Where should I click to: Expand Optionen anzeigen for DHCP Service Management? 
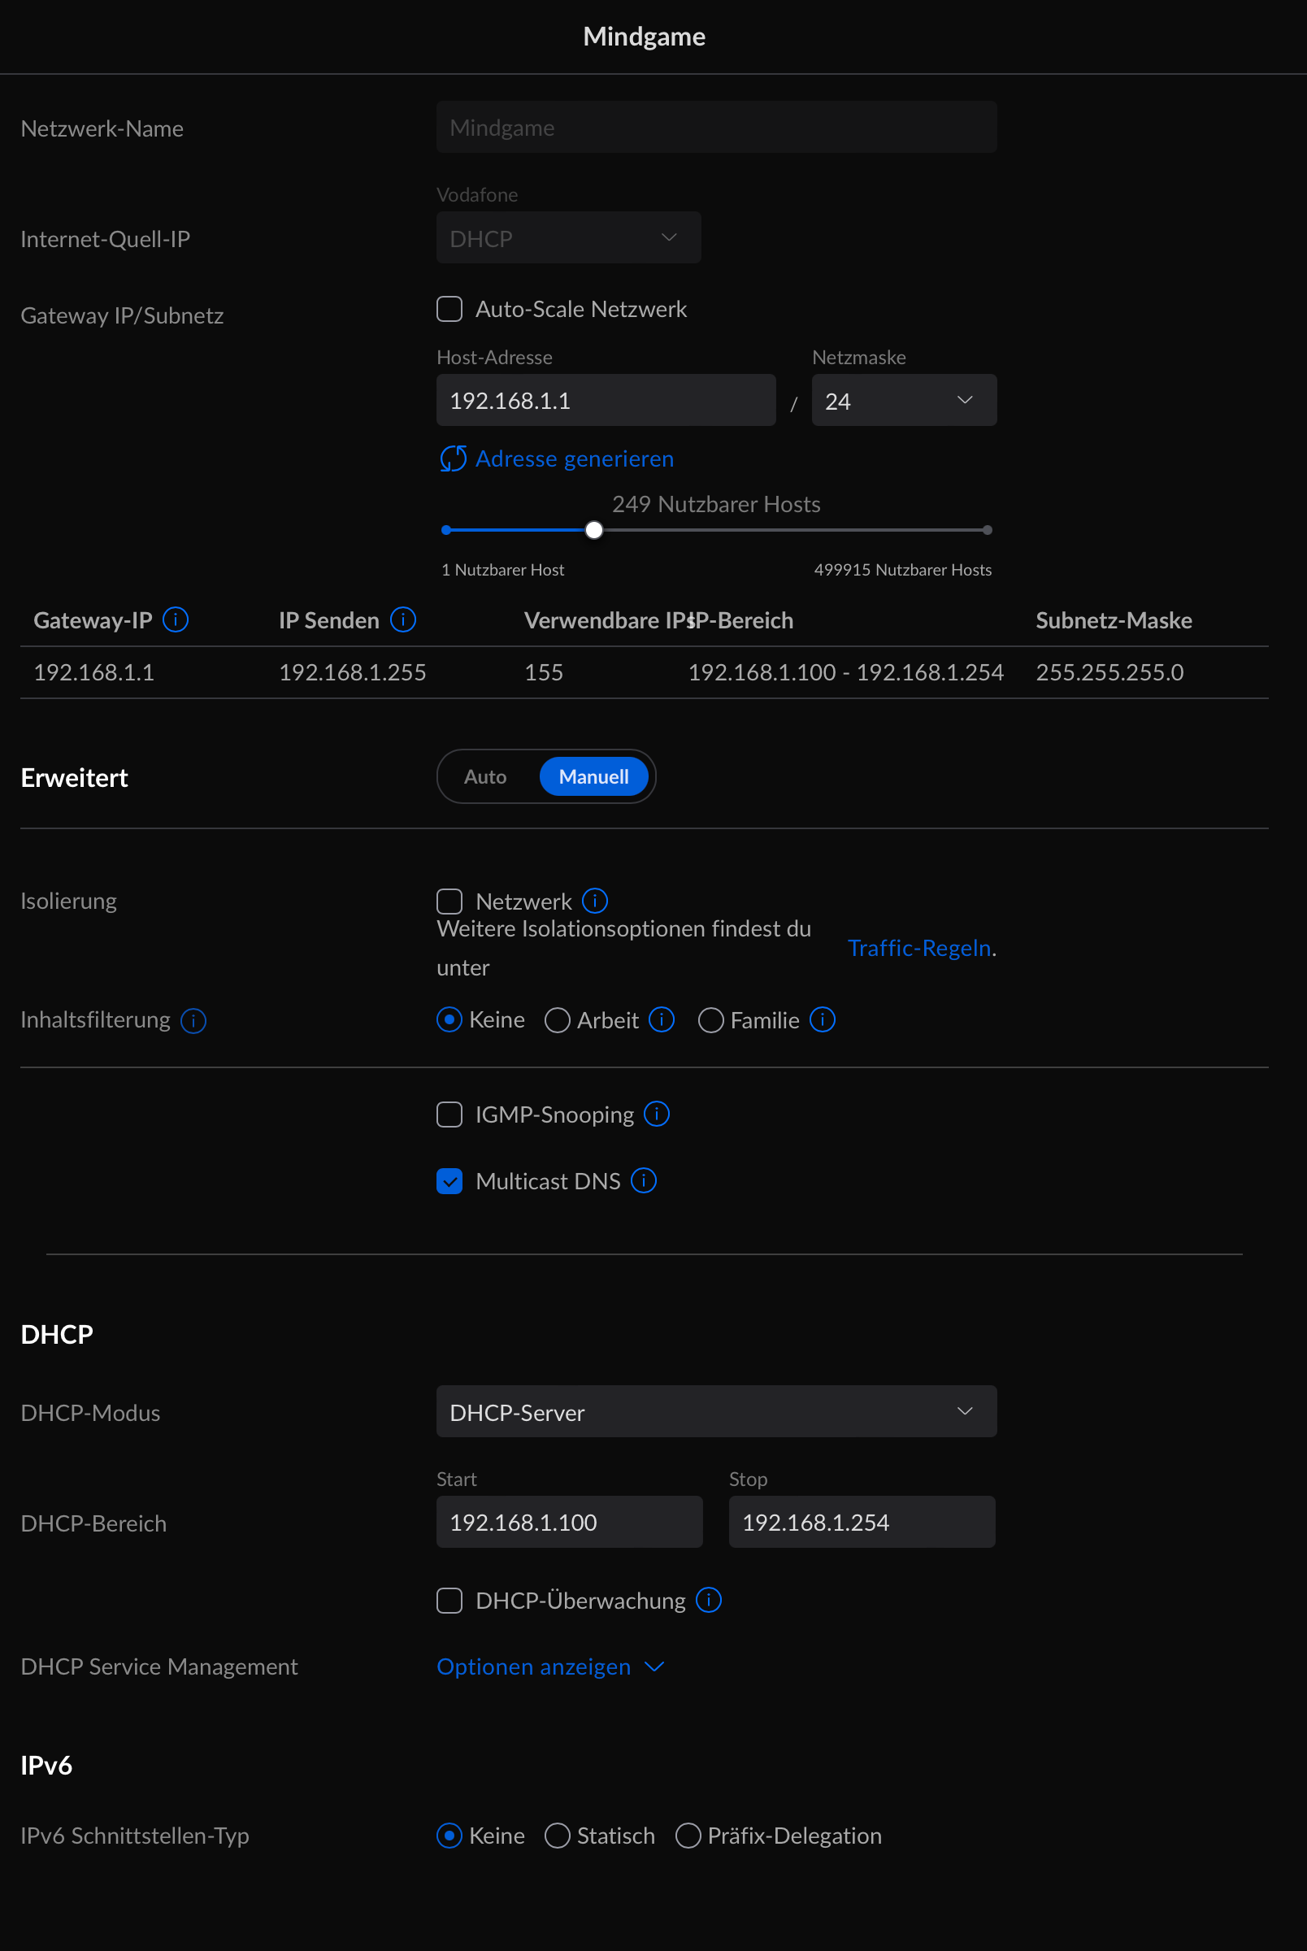click(550, 1666)
